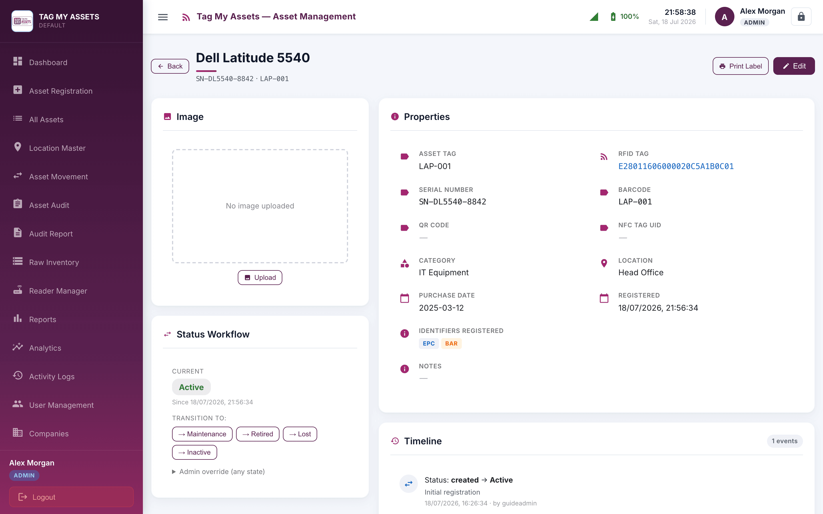Open the RFID tag link E28011606000020C5A1B0C01
The width and height of the screenshot is (823, 514).
[x=676, y=166]
